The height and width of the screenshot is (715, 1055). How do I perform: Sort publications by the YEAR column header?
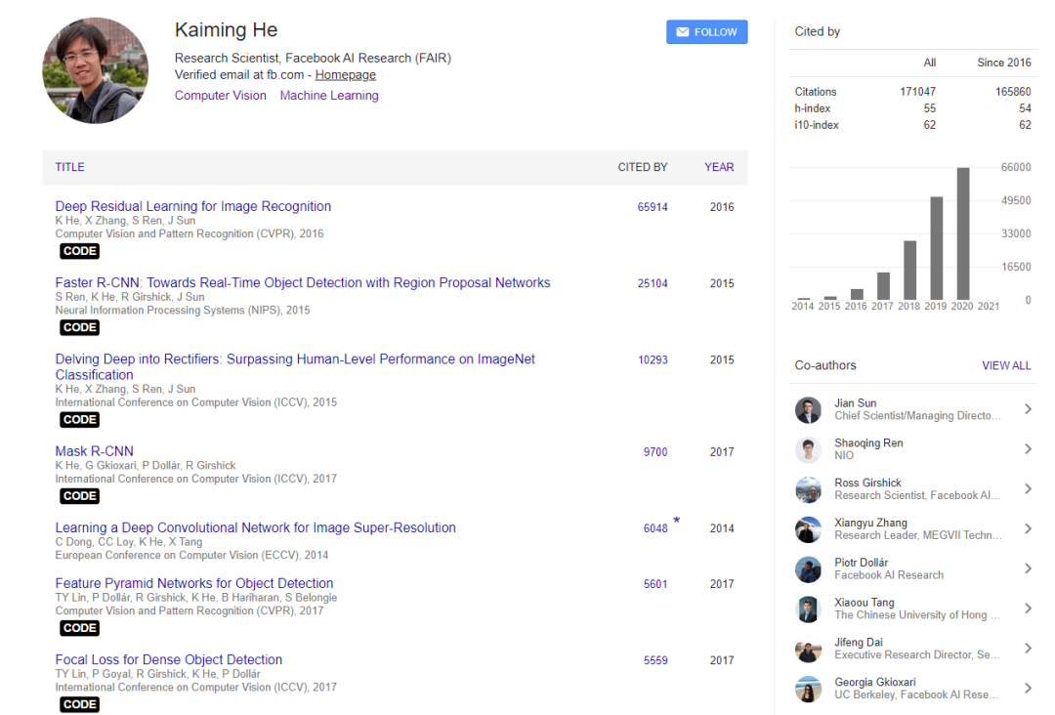coord(719,167)
